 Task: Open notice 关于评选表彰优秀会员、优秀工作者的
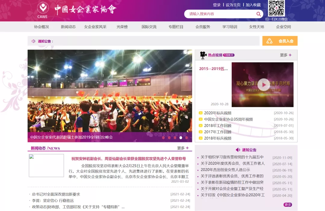click(x=232, y=176)
